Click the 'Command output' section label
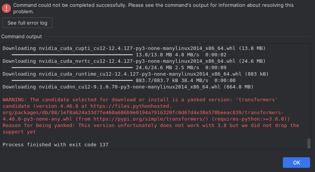 pos(22,37)
